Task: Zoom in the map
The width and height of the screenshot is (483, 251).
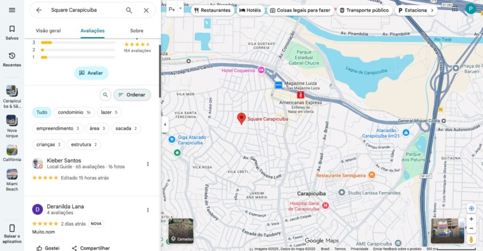Action: tap(471, 219)
